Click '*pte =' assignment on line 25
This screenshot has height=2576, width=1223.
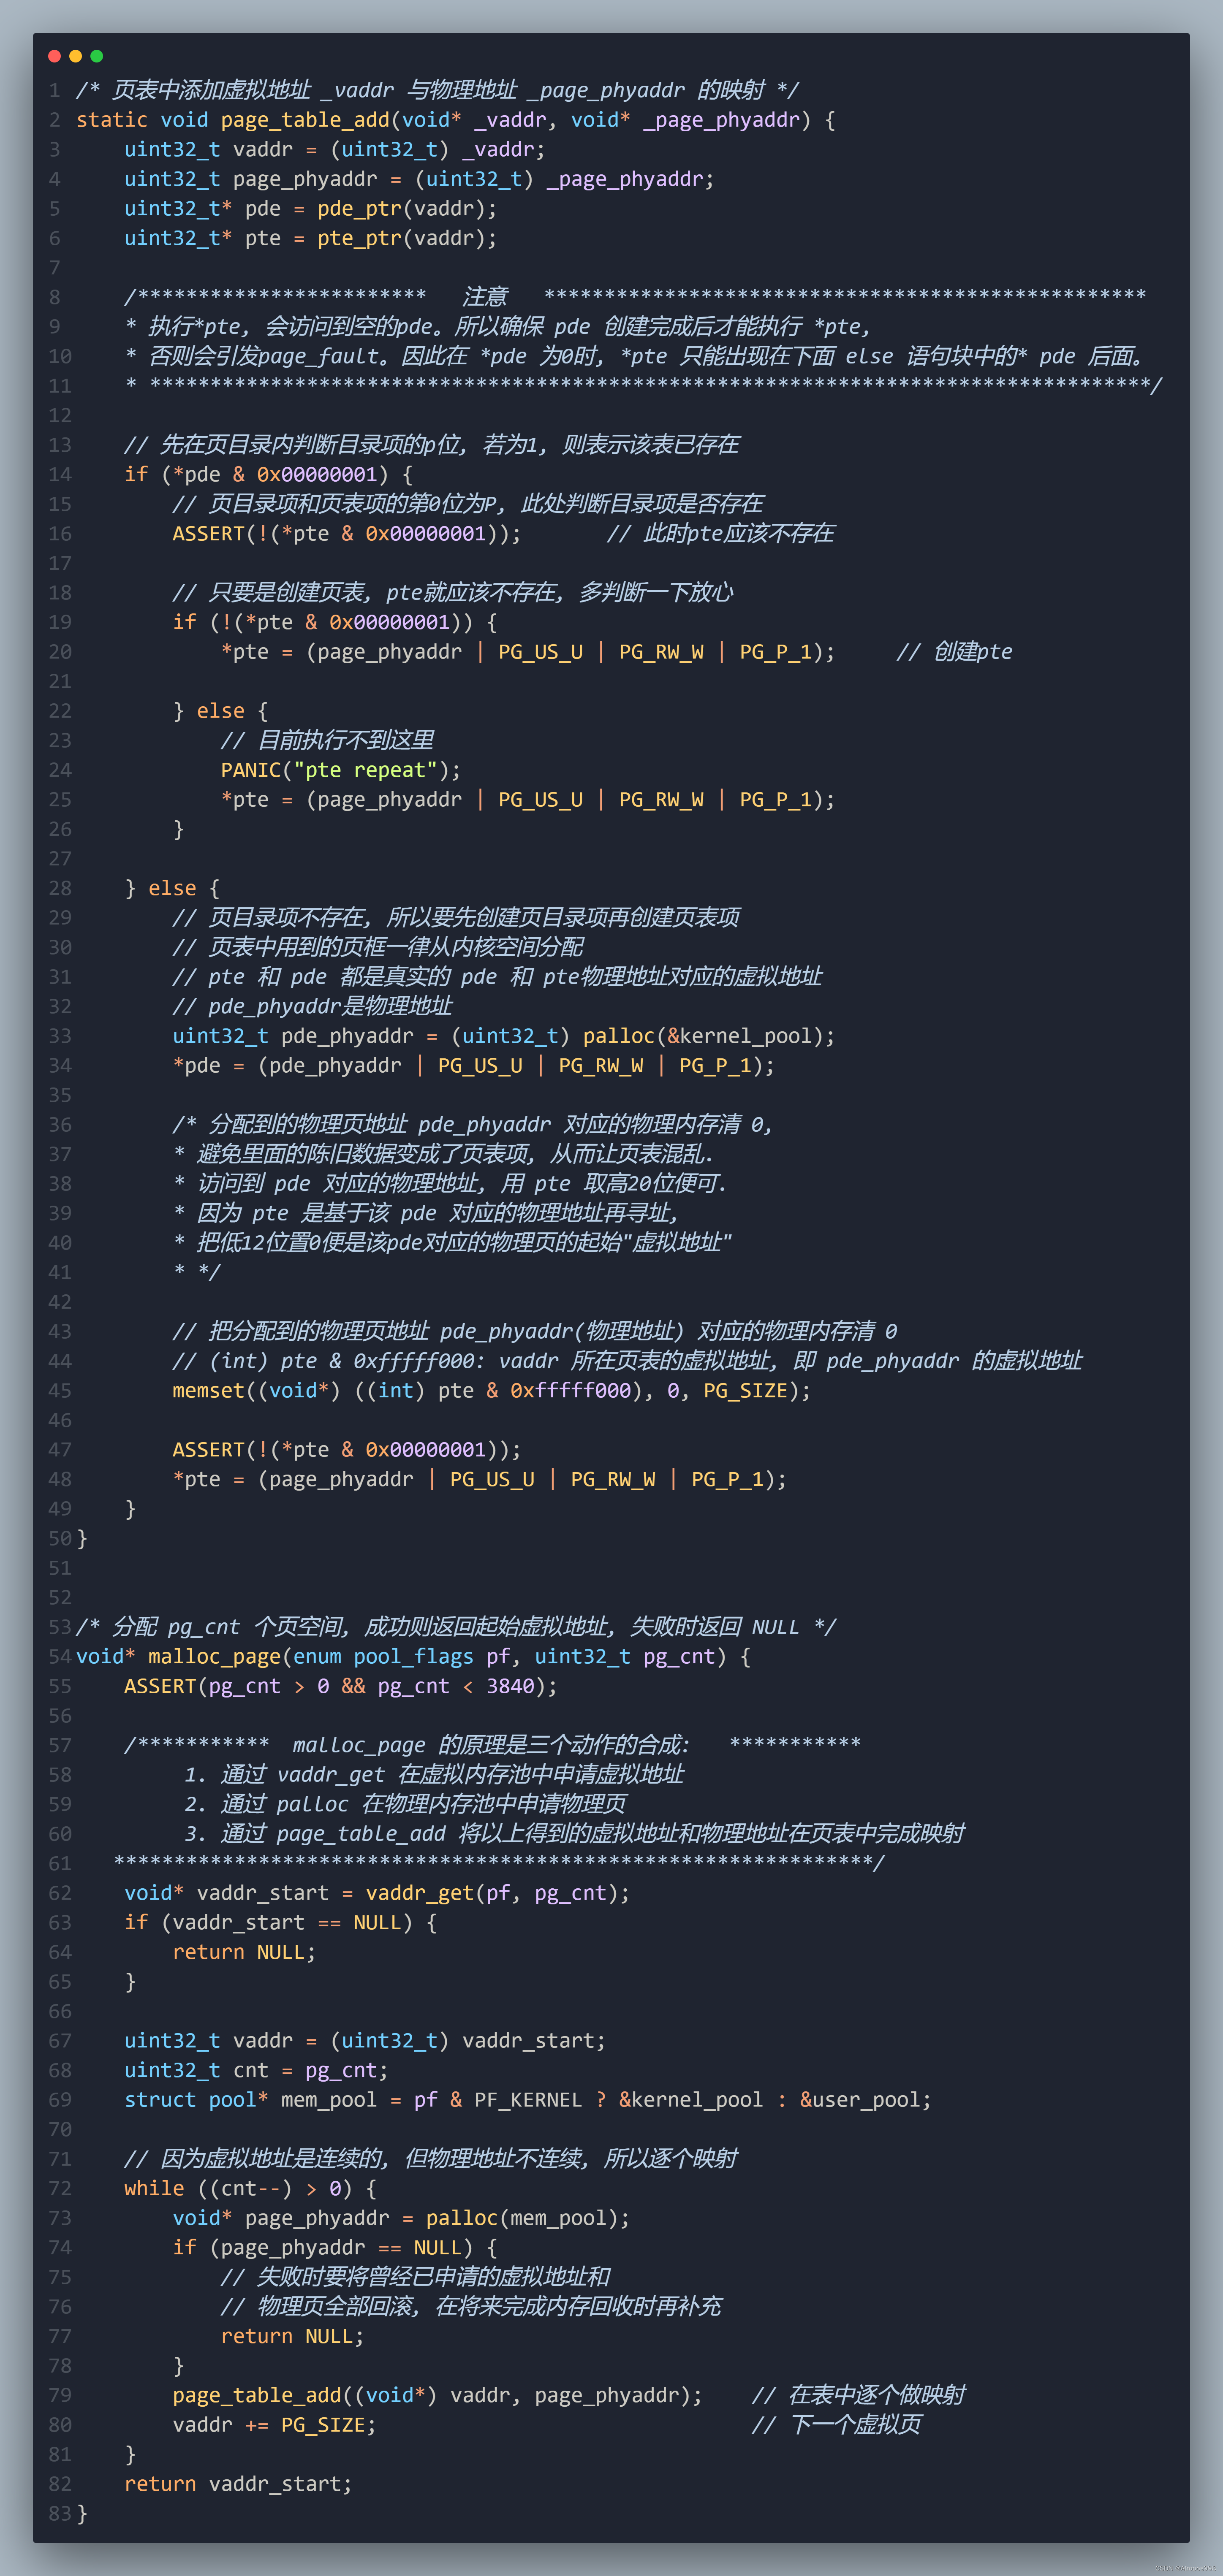(x=527, y=800)
